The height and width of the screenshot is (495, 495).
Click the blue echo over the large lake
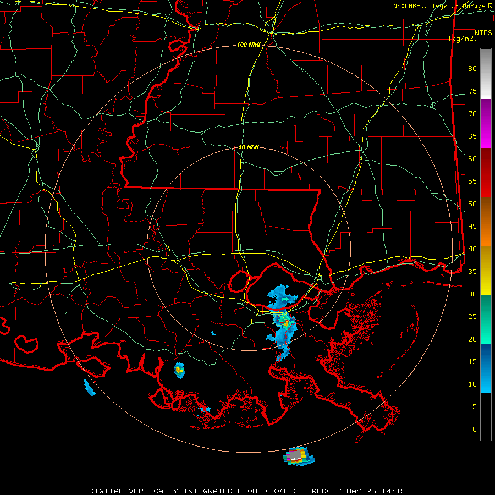point(283,296)
